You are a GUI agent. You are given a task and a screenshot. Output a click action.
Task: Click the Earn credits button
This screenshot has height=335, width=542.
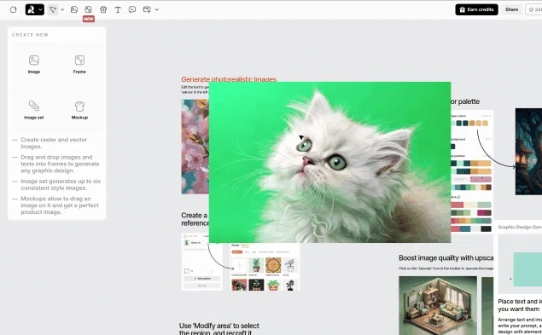476,9
